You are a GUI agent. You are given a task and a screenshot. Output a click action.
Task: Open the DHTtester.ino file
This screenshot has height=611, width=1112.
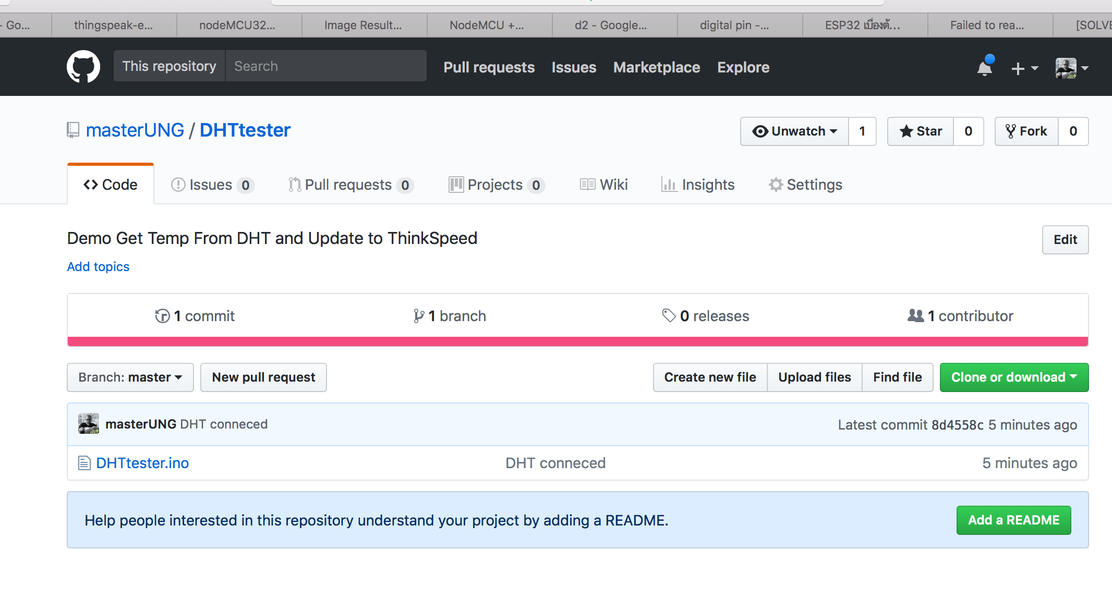click(x=142, y=463)
